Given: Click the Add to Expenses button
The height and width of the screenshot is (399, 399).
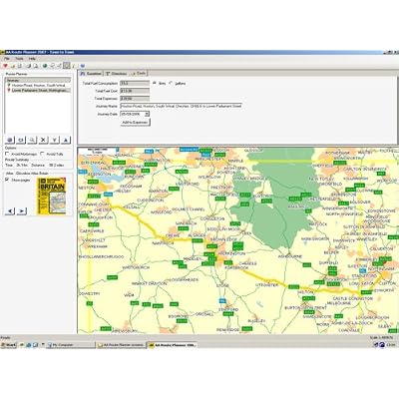Looking at the screenshot, I should [x=135, y=123].
